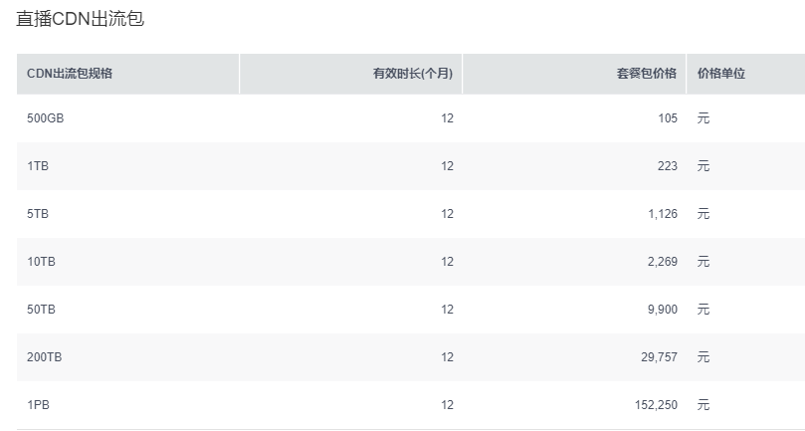
Task: Click the 29,757 price value
Action: tap(659, 357)
